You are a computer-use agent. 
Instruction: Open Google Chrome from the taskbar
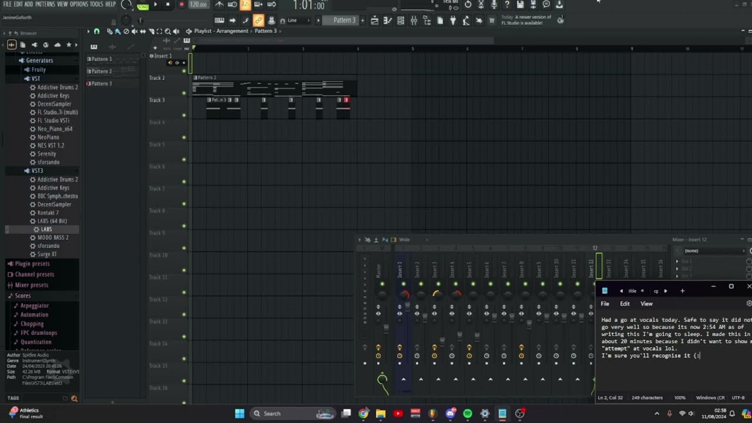pos(364,414)
